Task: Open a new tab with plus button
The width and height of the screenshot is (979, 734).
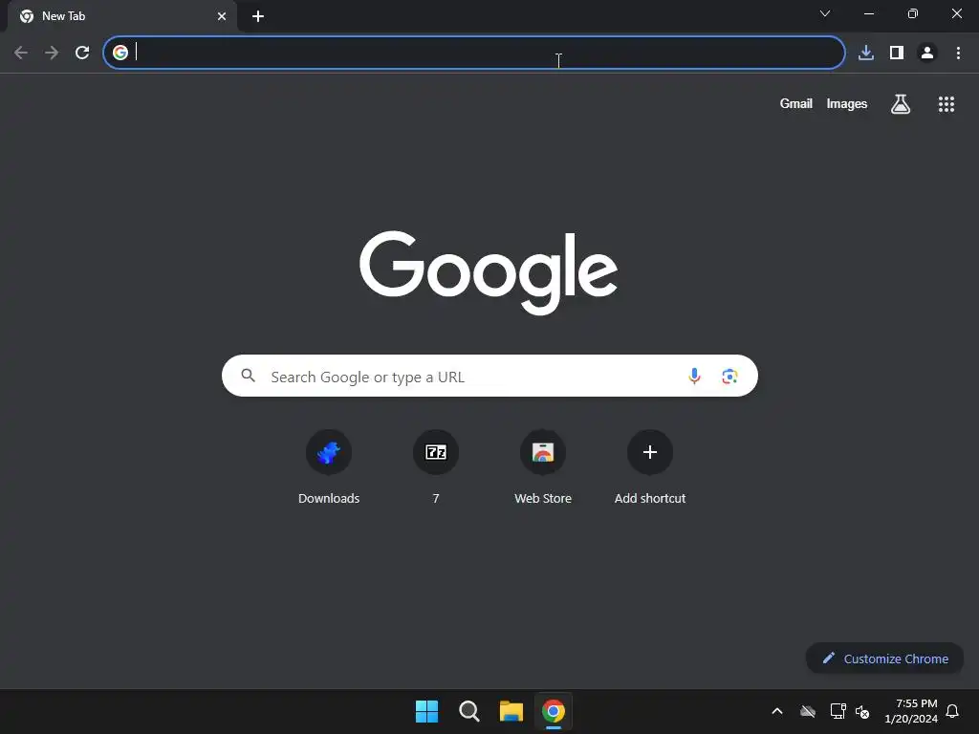Action: [x=258, y=16]
